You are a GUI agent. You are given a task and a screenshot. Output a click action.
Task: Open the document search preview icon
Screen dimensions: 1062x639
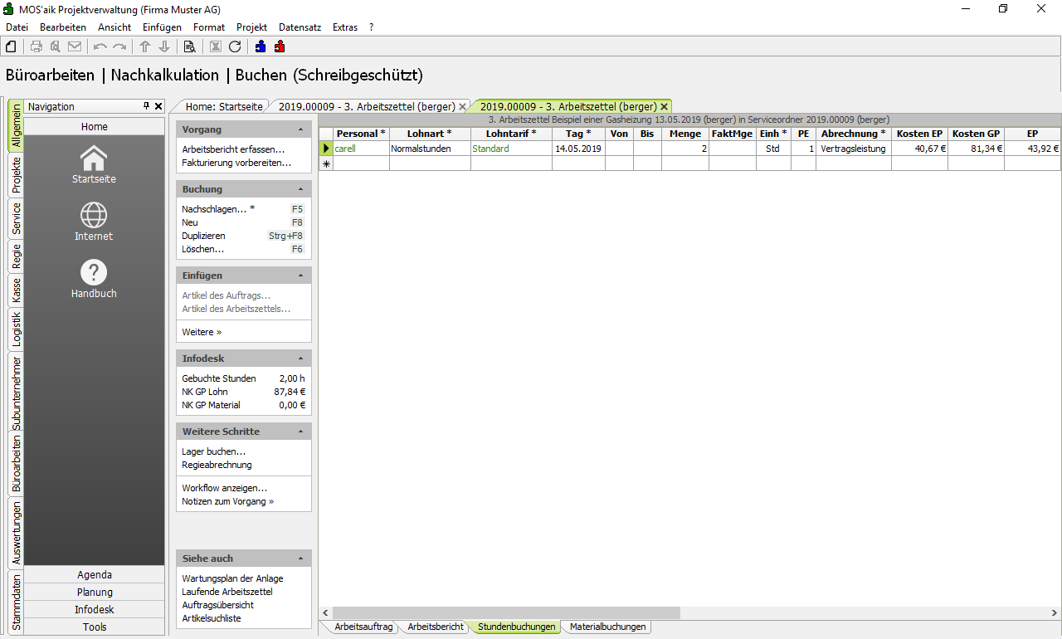pyautogui.click(x=189, y=46)
